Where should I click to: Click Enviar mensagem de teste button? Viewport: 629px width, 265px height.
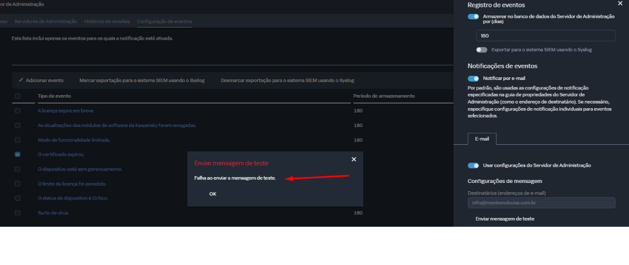click(x=505, y=219)
